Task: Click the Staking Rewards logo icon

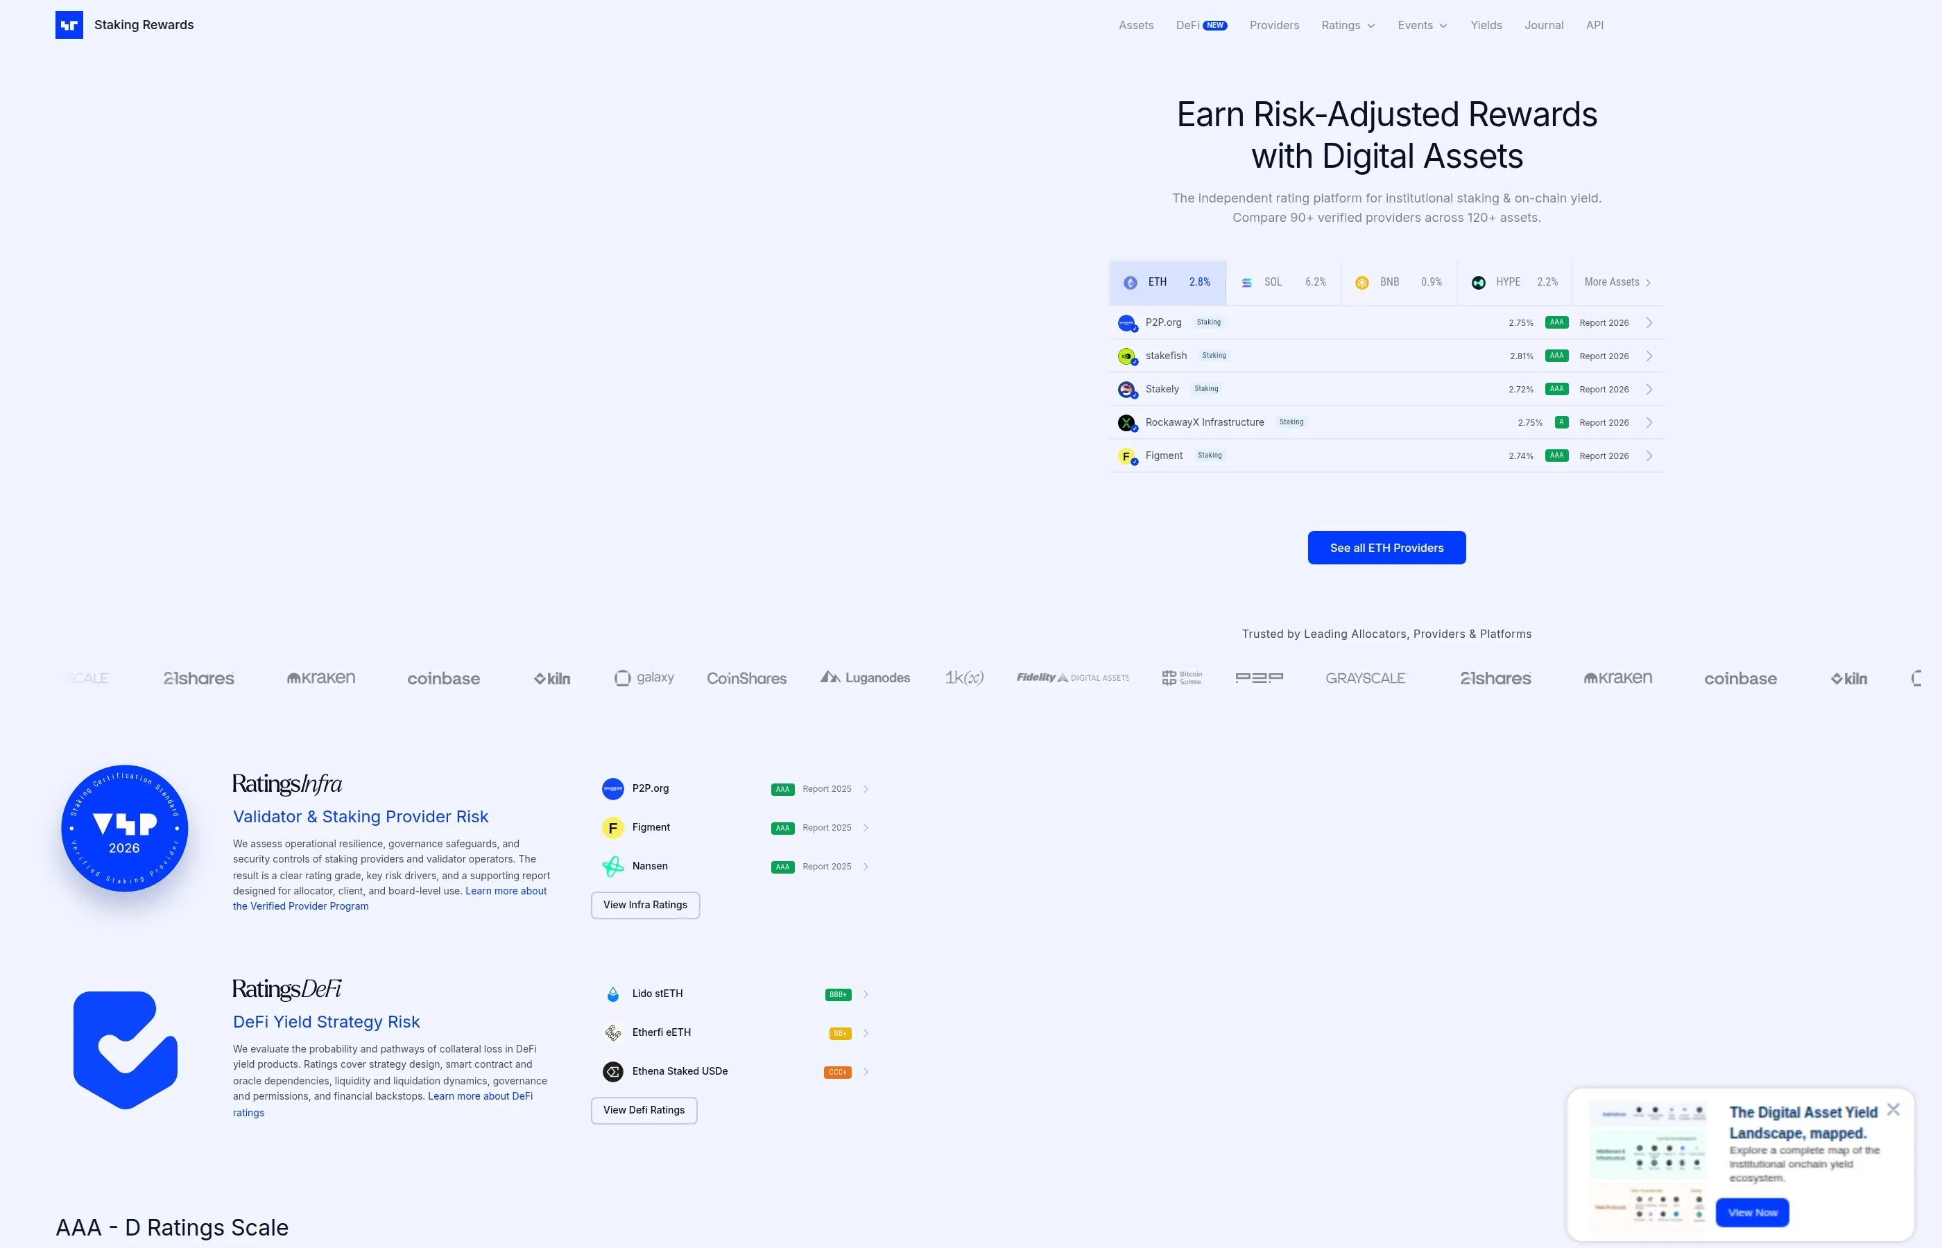Action: pos(69,25)
